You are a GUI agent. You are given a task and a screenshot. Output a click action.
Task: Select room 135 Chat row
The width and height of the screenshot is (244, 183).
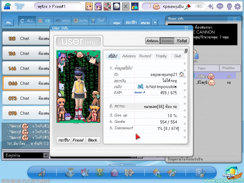click(x=26, y=38)
